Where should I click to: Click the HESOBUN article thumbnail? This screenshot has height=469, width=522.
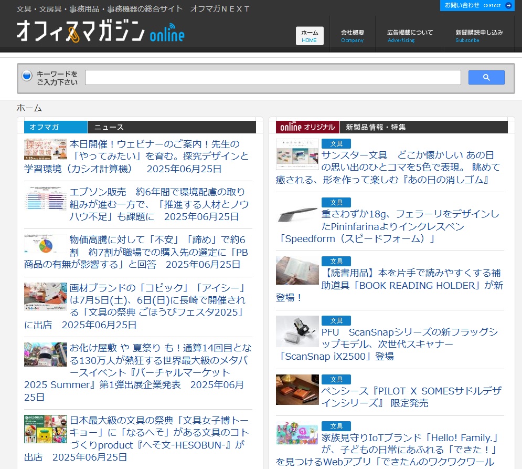tap(46, 429)
